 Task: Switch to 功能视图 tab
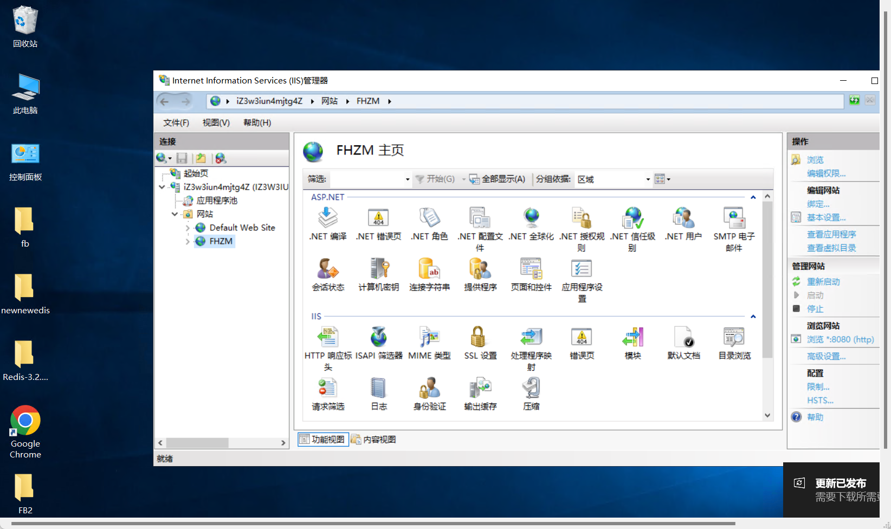click(x=323, y=439)
